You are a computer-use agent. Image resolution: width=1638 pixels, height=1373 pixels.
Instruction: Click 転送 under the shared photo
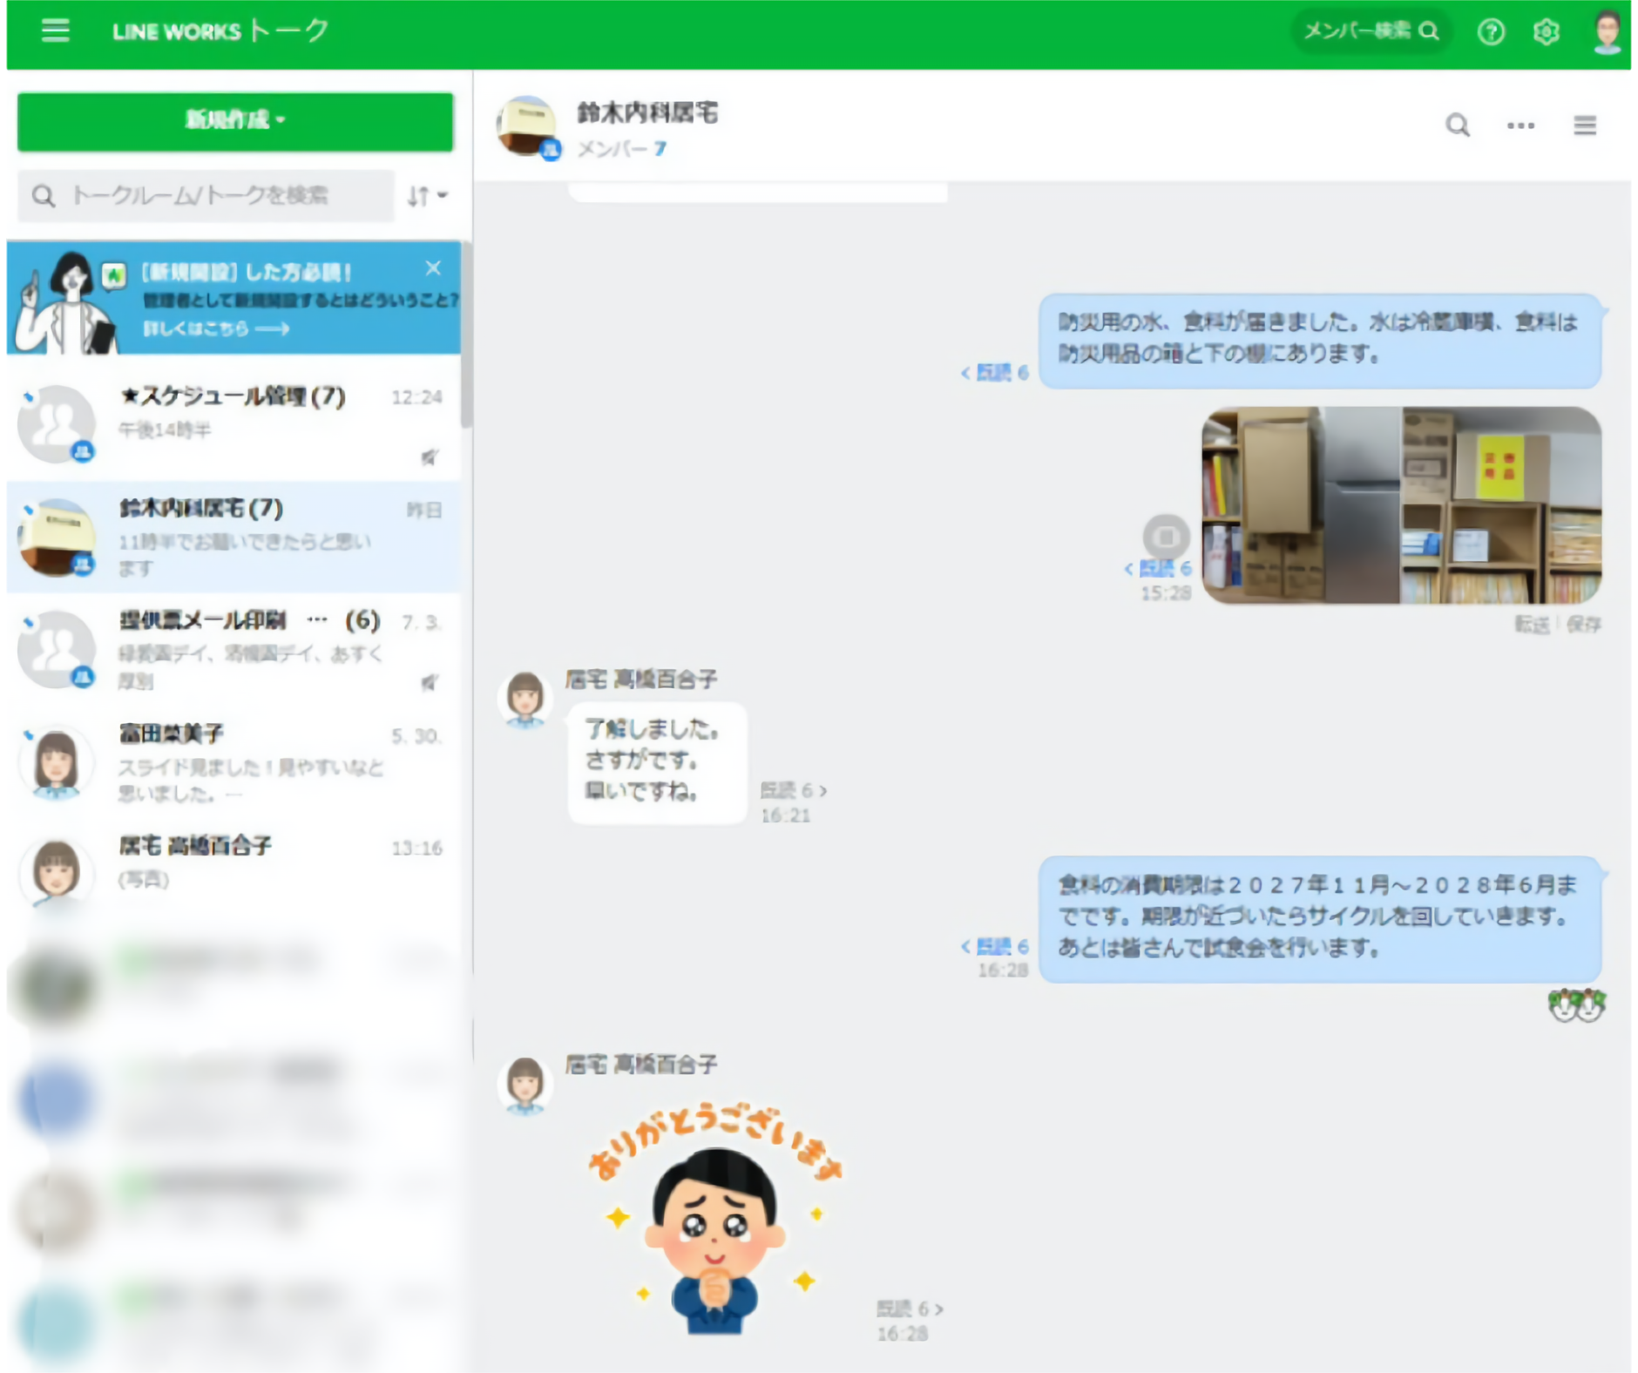pyautogui.click(x=1532, y=624)
